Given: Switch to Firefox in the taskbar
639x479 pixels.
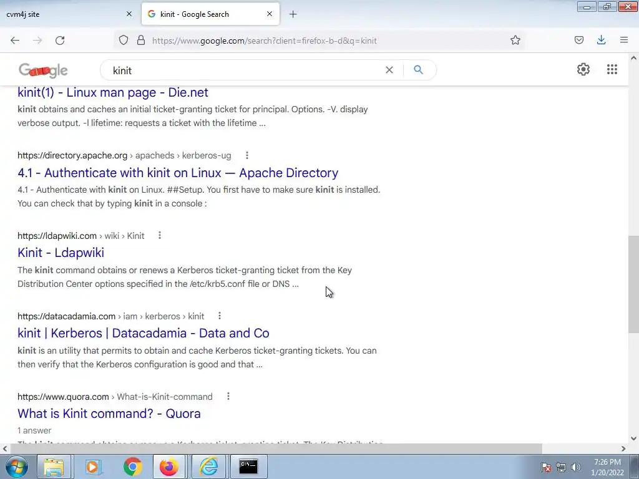Looking at the screenshot, I should click(x=169, y=467).
